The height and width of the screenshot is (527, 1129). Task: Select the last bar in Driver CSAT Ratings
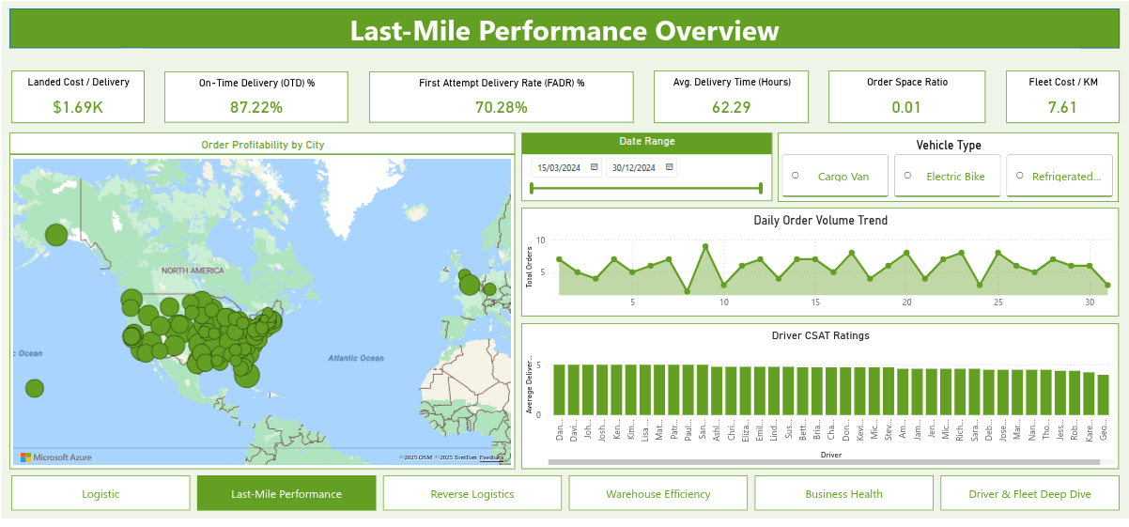[x=1103, y=395]
